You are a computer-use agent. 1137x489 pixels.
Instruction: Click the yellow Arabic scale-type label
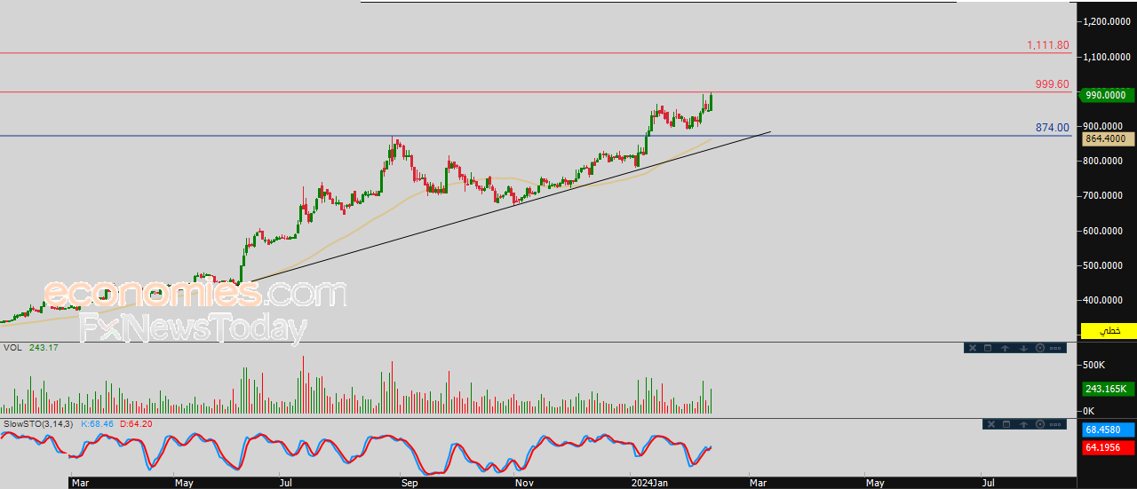pyautogui.click(x=1108, y=330)
